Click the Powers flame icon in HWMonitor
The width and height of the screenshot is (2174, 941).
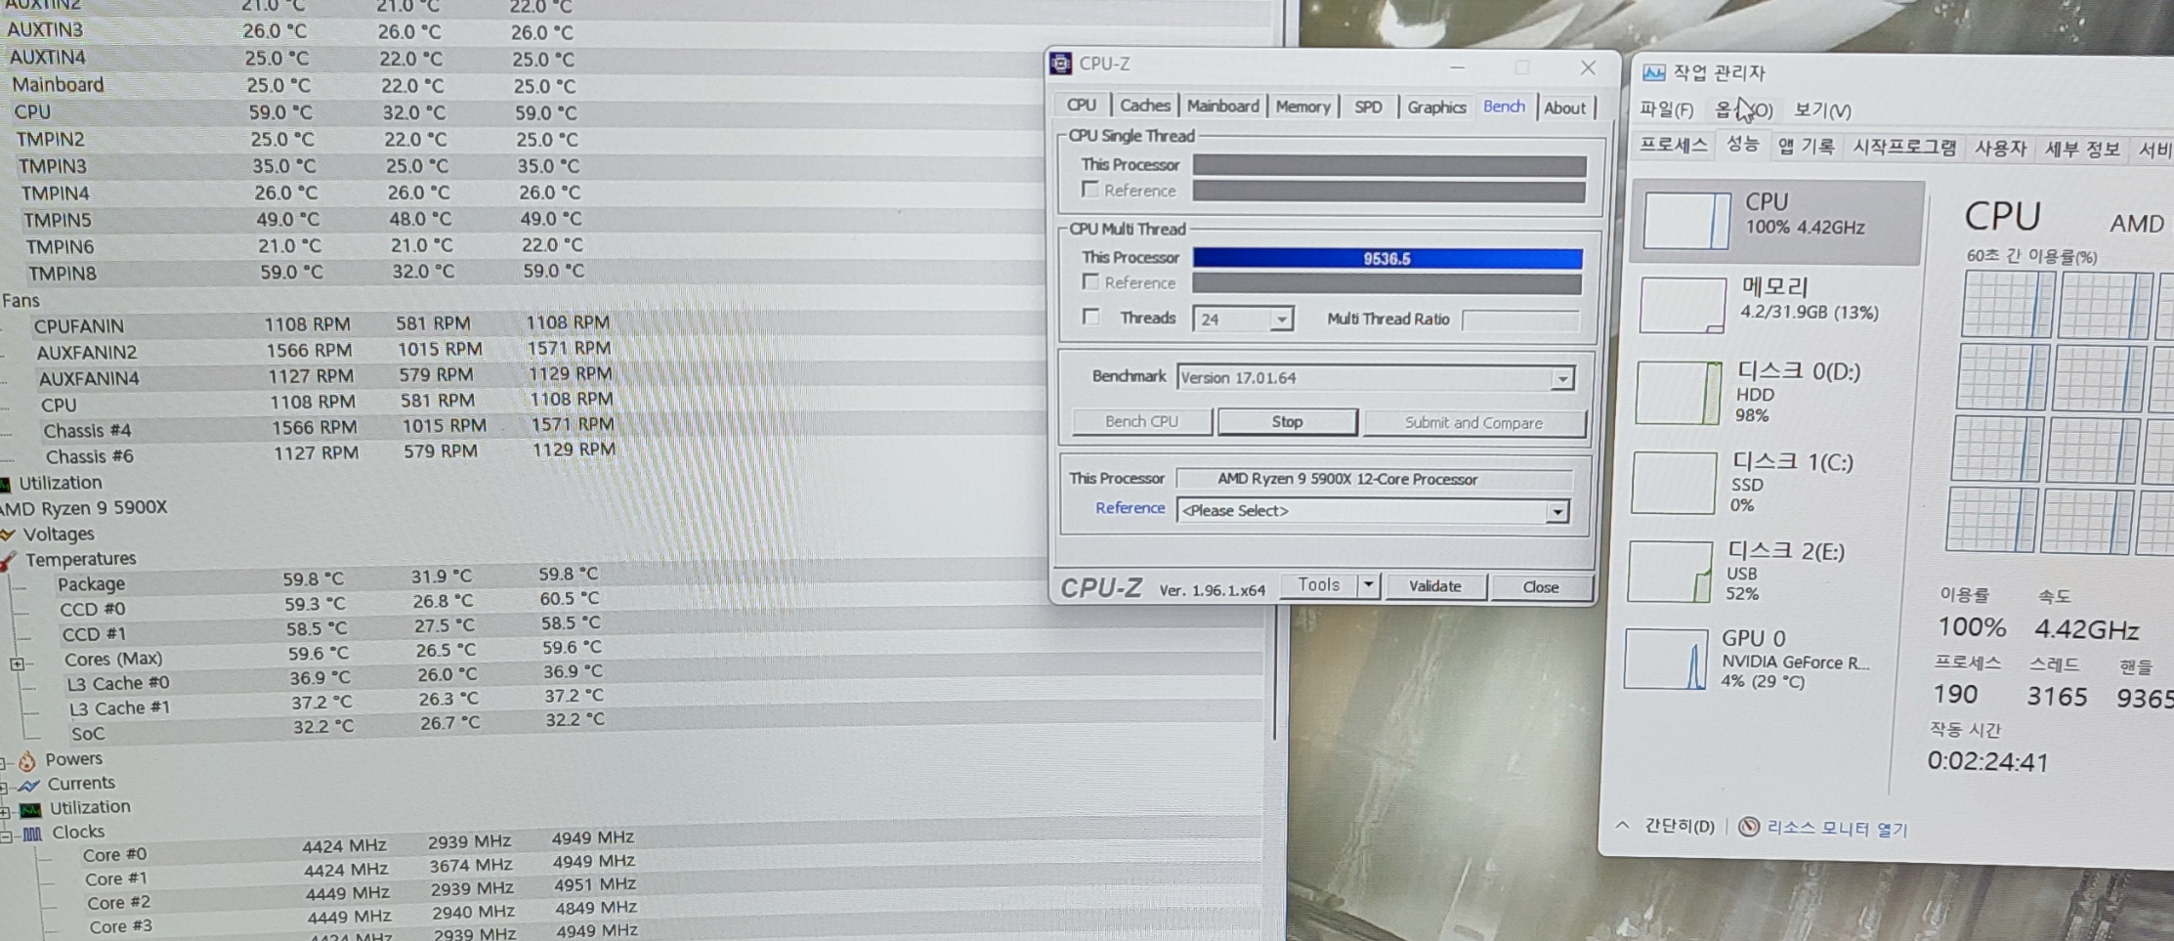(27, 760)
